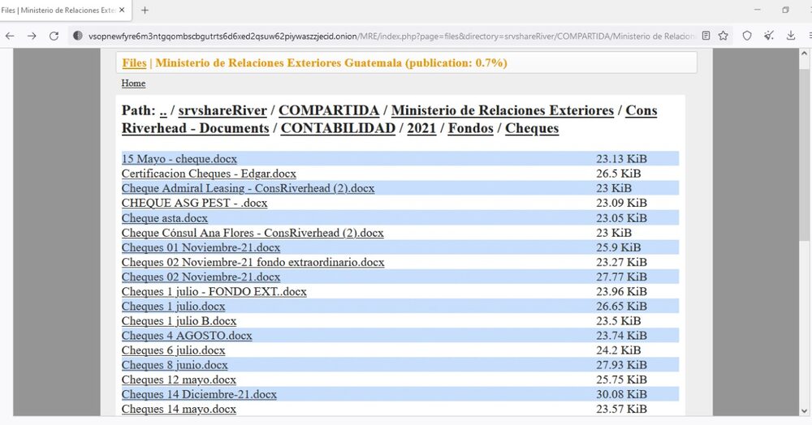This screenshot has height=425, width=812.
Task: Open the Files header link
Action: pyautogui.click(x=134, y=62)
